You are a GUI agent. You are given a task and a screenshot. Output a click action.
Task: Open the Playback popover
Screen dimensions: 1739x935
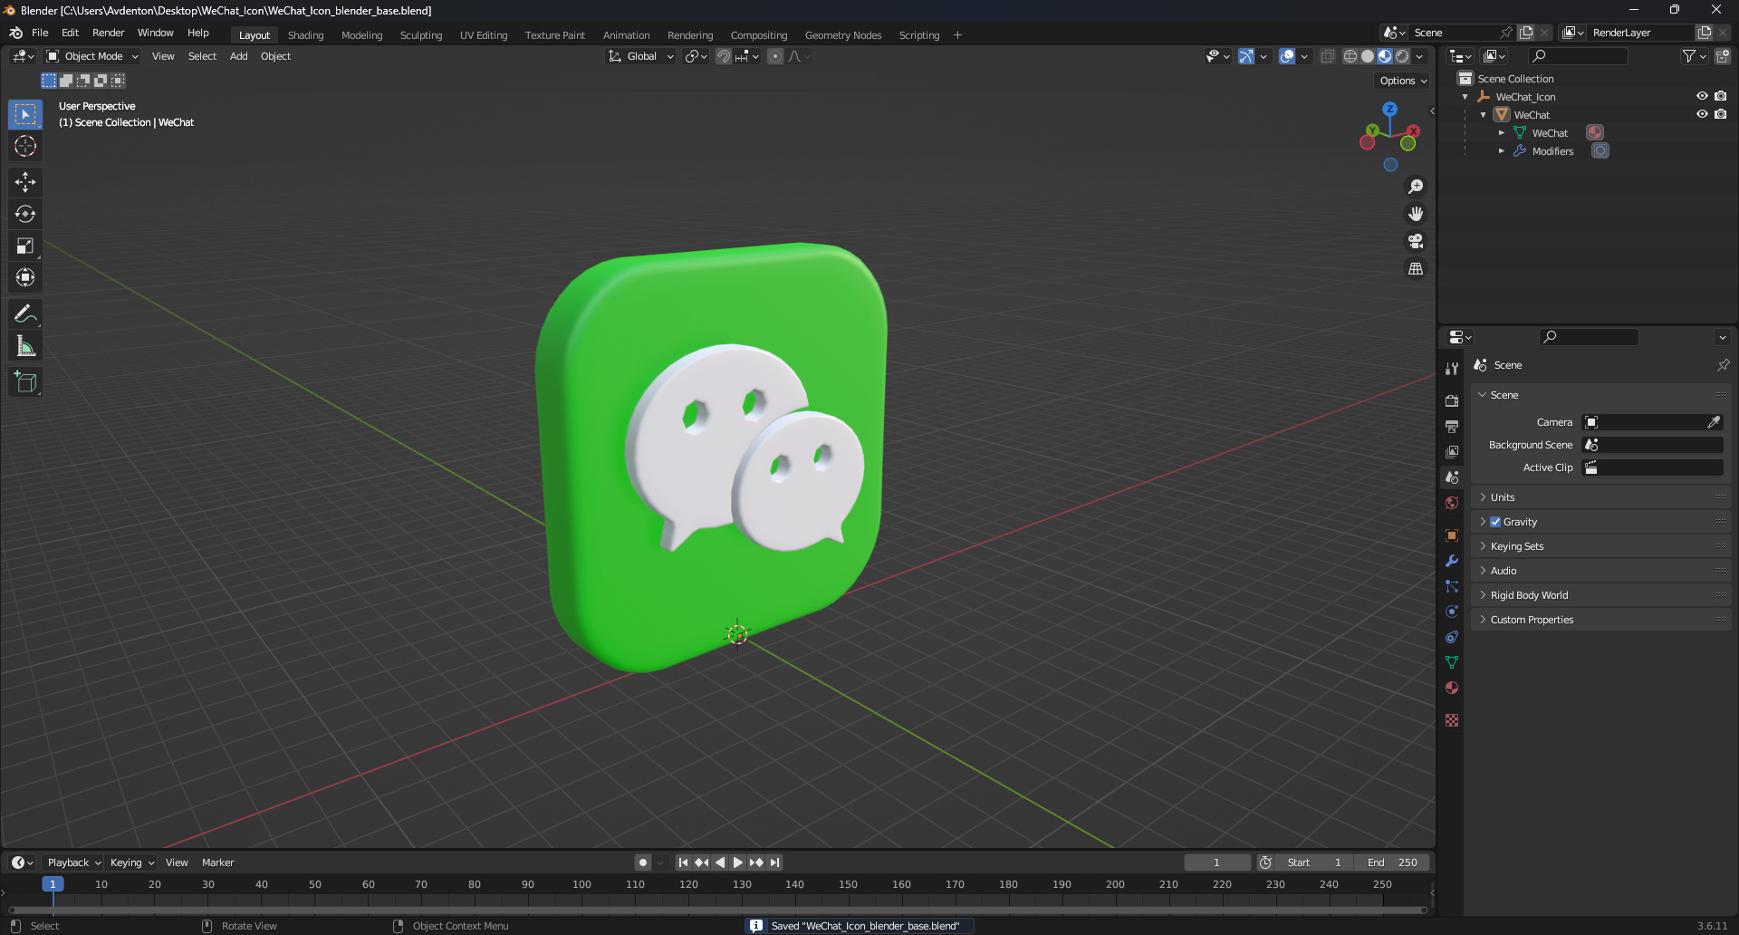73,863
